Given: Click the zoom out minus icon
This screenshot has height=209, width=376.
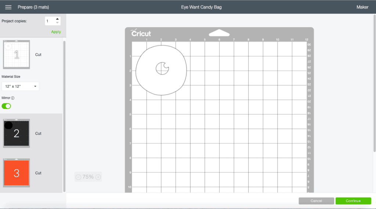Looking at the screenshot, I should 78,177.
